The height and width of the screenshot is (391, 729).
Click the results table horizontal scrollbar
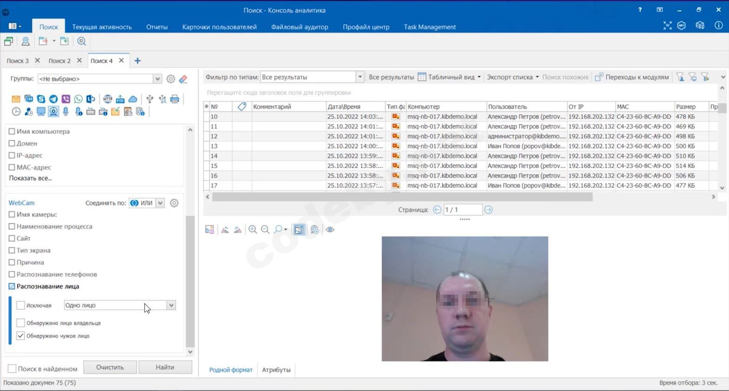tap(402, 197)
